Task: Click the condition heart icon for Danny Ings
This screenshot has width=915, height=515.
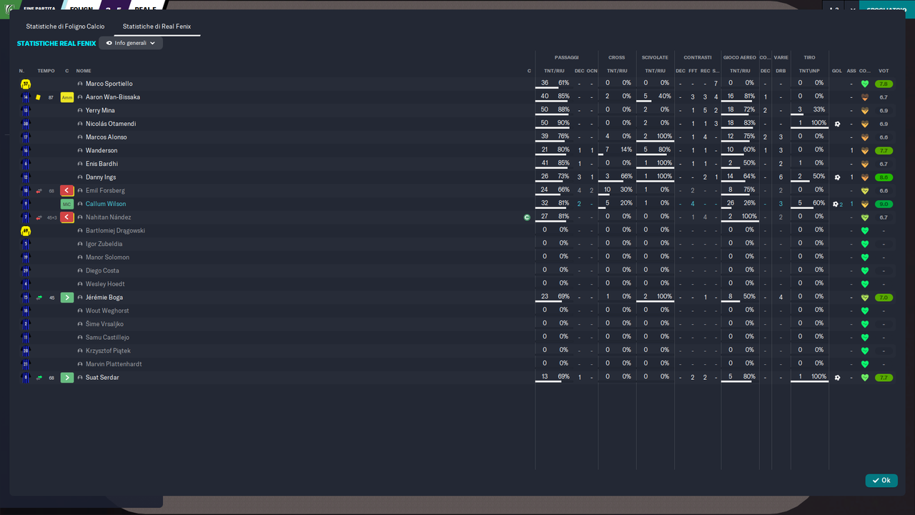Action: (x=864, y=177)
